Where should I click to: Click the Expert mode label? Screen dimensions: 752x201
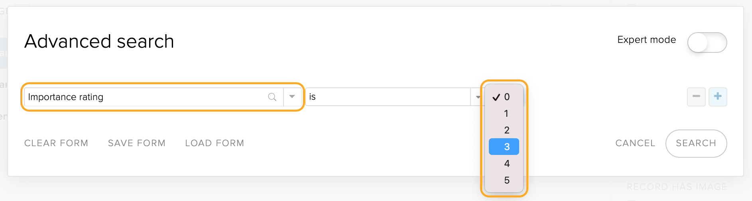click(x=647, y=40)
